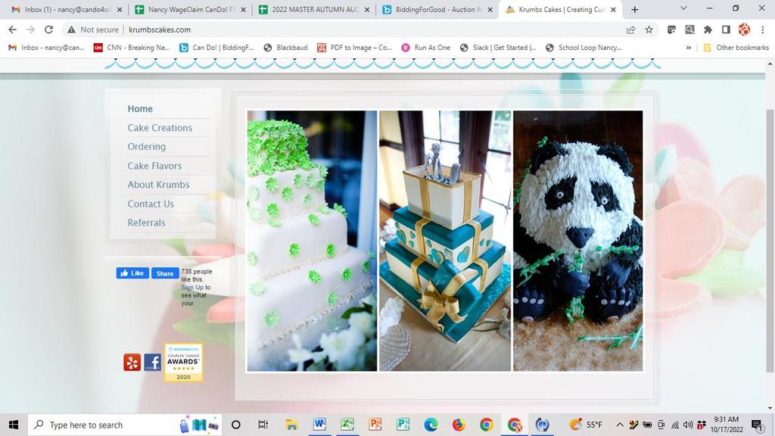Click the WeddingWire Couples' Choice Awards badge
The width and height of the screenshot is (775, 436).
183,363
